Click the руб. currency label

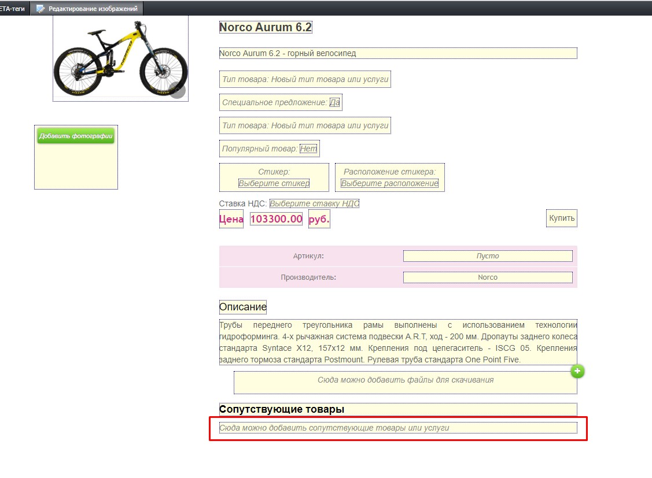click(x=319, y=219)
